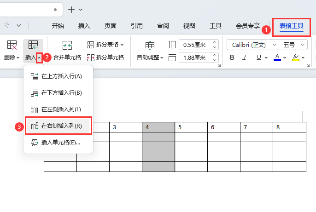Select 在左侧插入列(L) from the menu
This screenshot has width=316, height=212.
[x=58, y=109]
